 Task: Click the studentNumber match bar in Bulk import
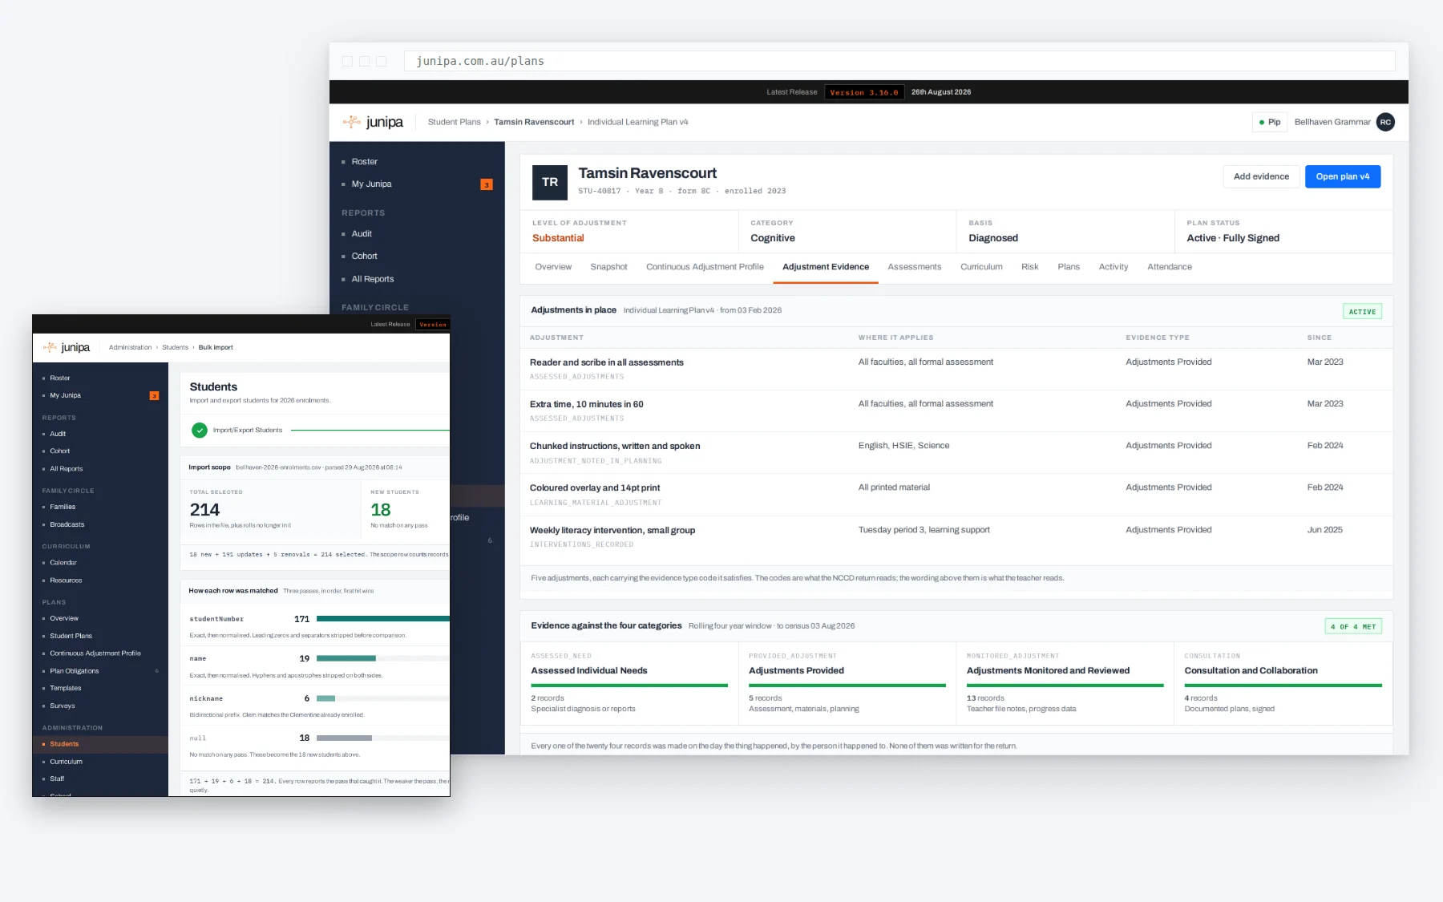383,619
